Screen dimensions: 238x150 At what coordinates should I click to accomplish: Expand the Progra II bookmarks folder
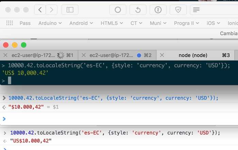(x=187, y=23)
